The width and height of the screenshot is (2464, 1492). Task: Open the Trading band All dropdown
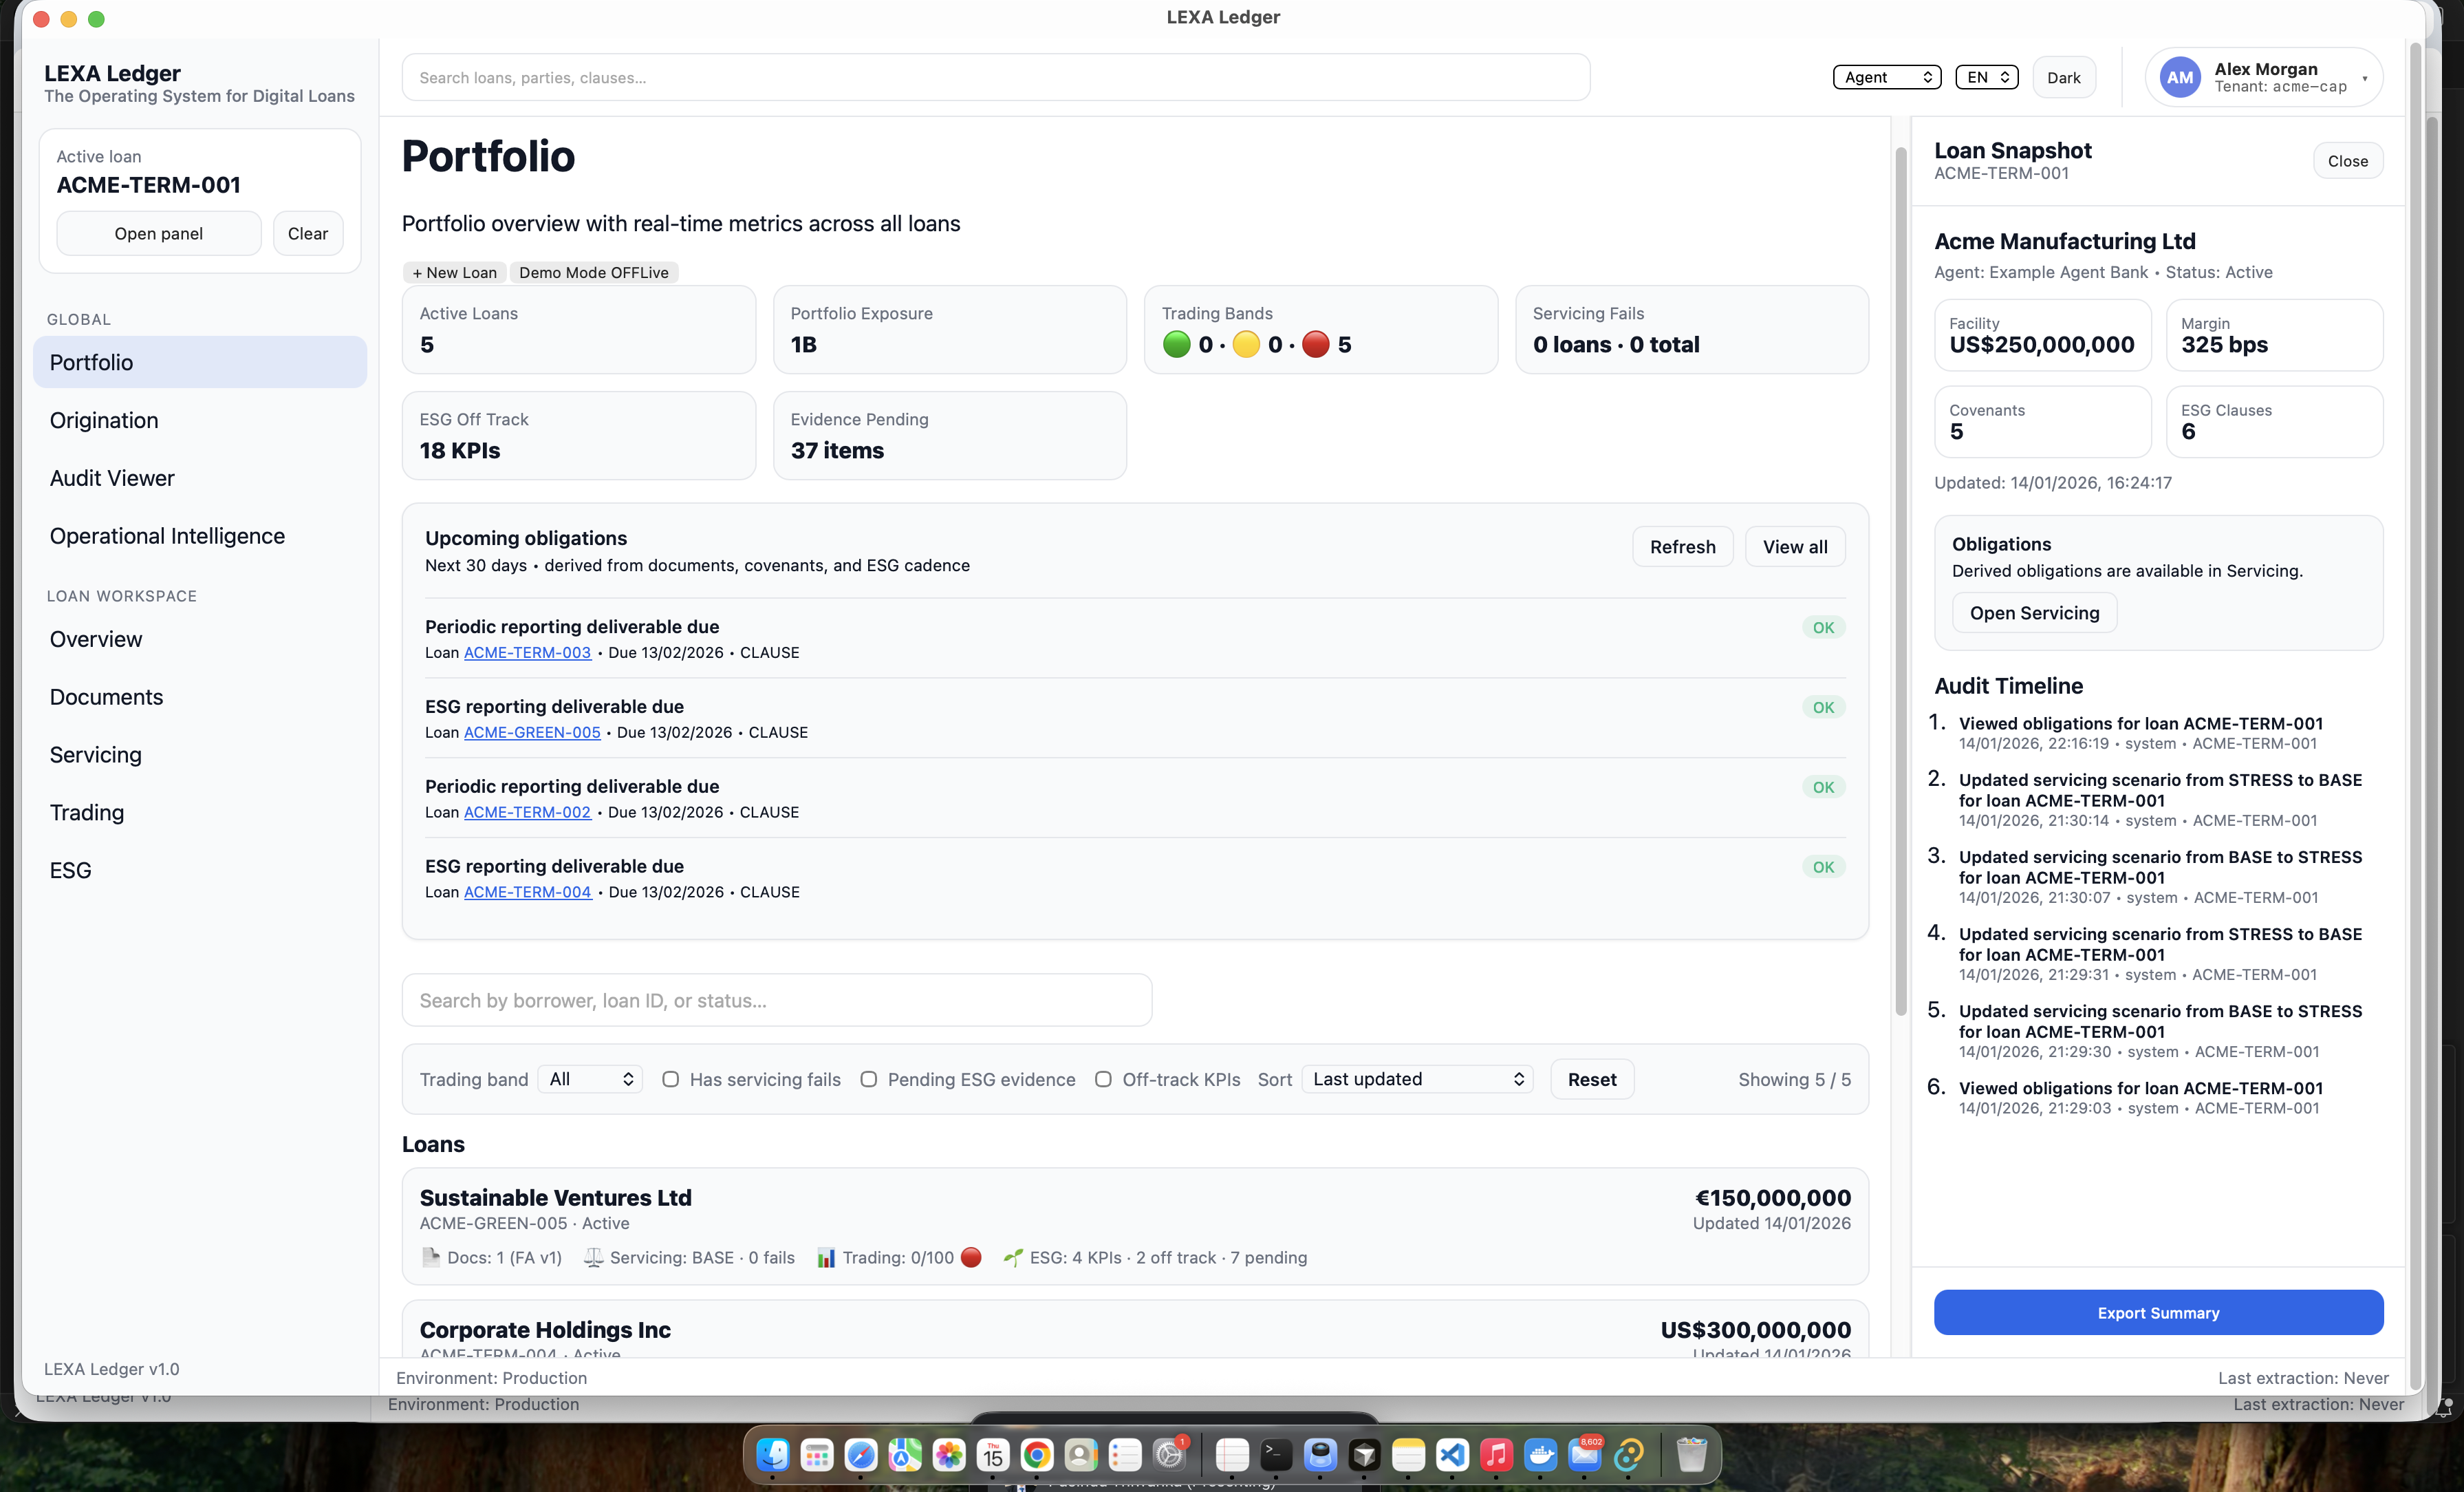(x=590, y=1078)
